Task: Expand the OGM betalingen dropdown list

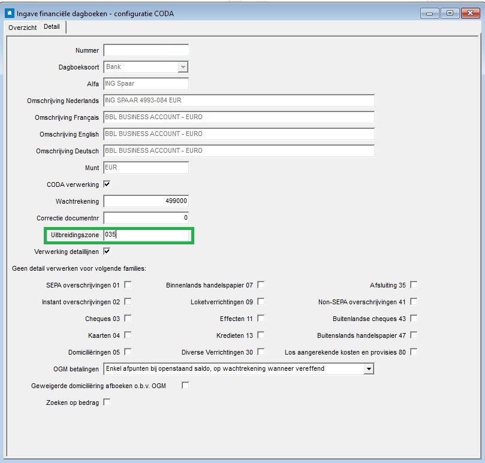Action: [369, 369]
